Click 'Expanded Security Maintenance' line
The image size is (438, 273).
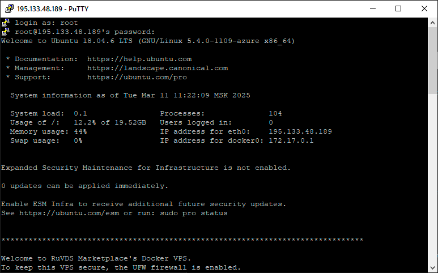click(146, 168)
